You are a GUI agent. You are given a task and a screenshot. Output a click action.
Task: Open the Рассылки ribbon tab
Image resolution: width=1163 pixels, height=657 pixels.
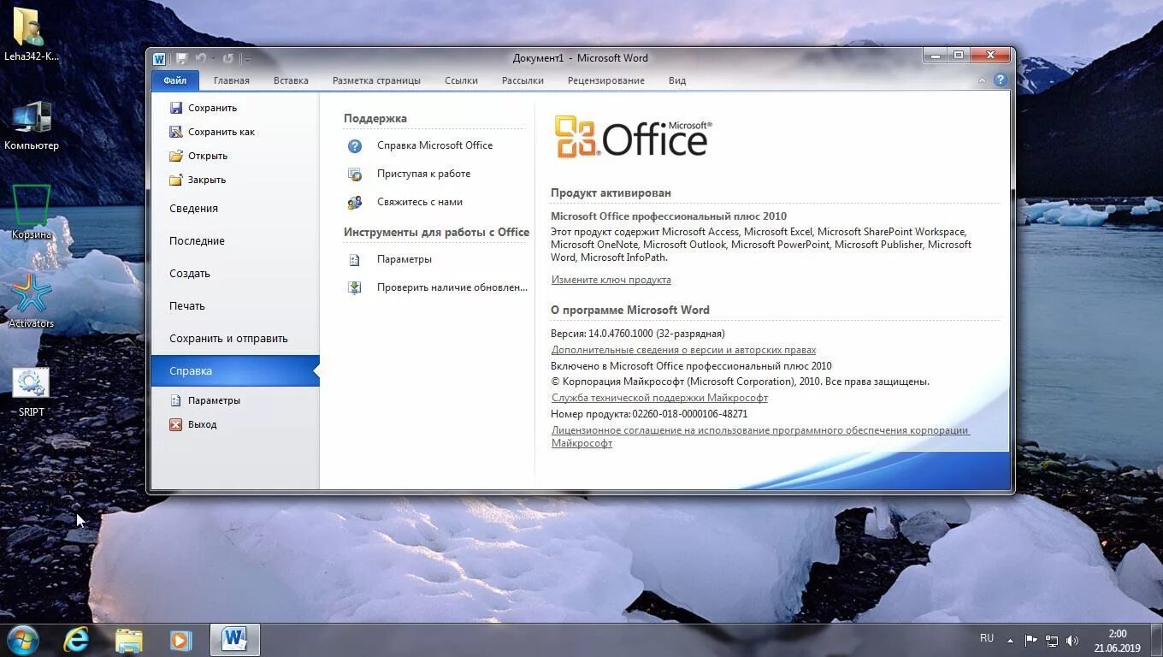click(522, 80)
